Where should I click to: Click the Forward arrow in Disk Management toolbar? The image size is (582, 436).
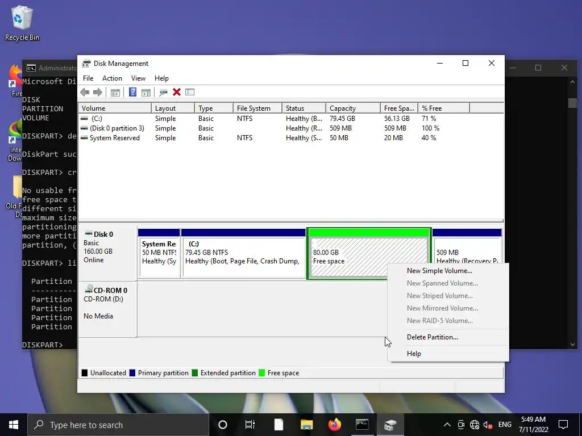click(98, 93)
